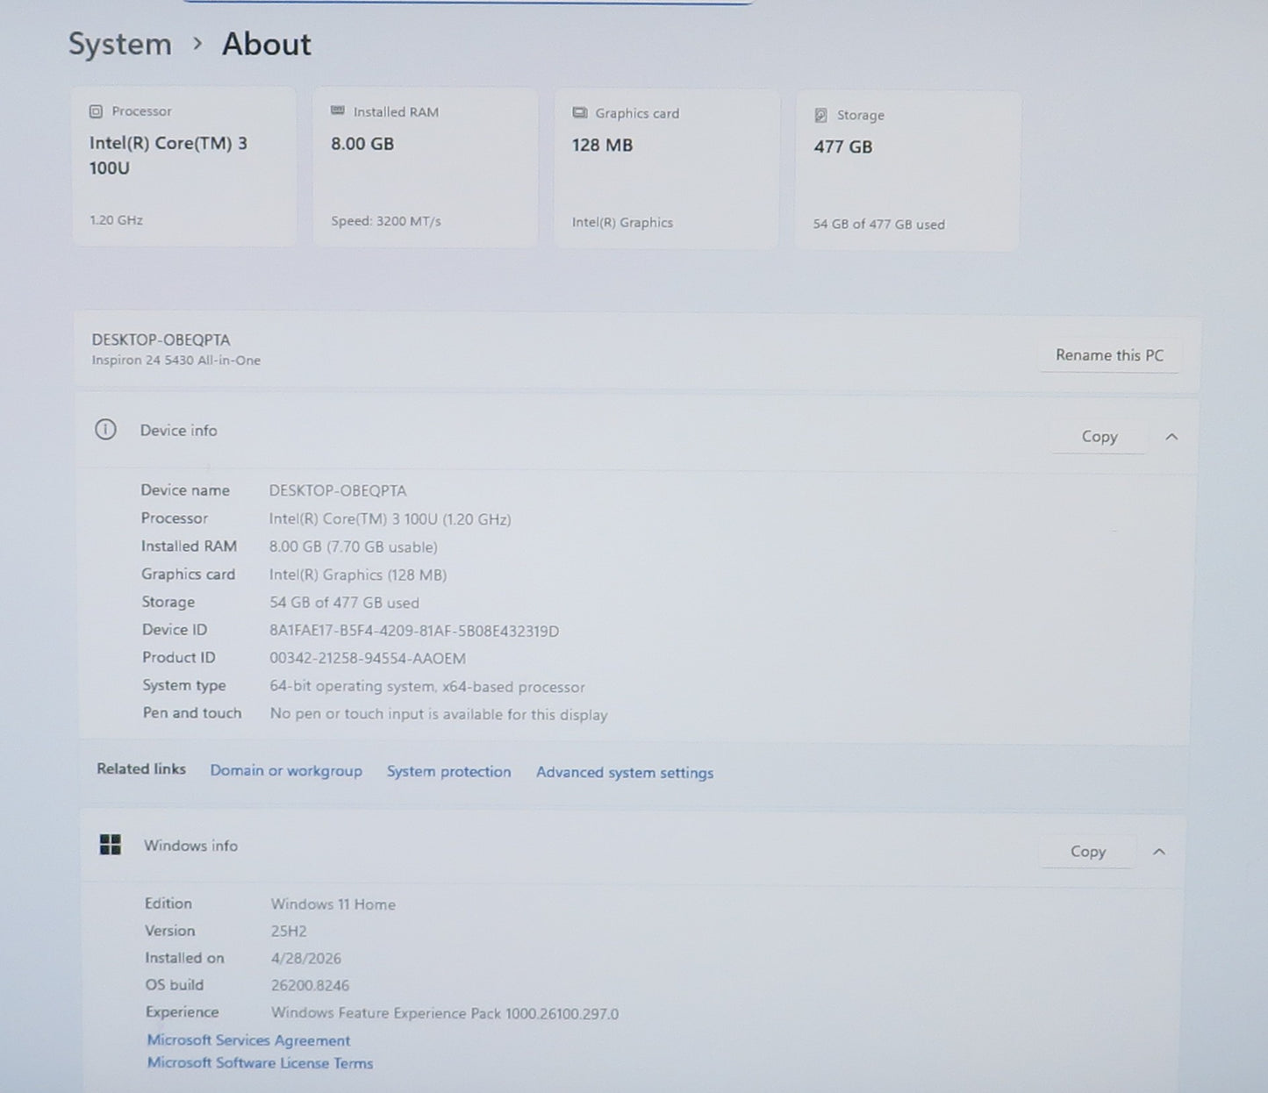Copy the Device info details
The image size is (1268, 1093).
click(x=1100, y=437)
